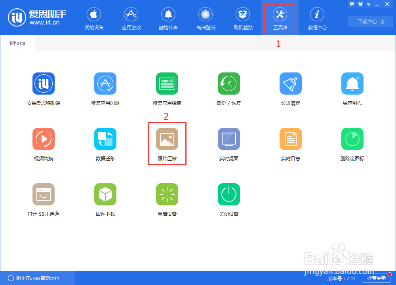
Task: Click the skin/theme T-shirt icon
Action: point(360,4)
